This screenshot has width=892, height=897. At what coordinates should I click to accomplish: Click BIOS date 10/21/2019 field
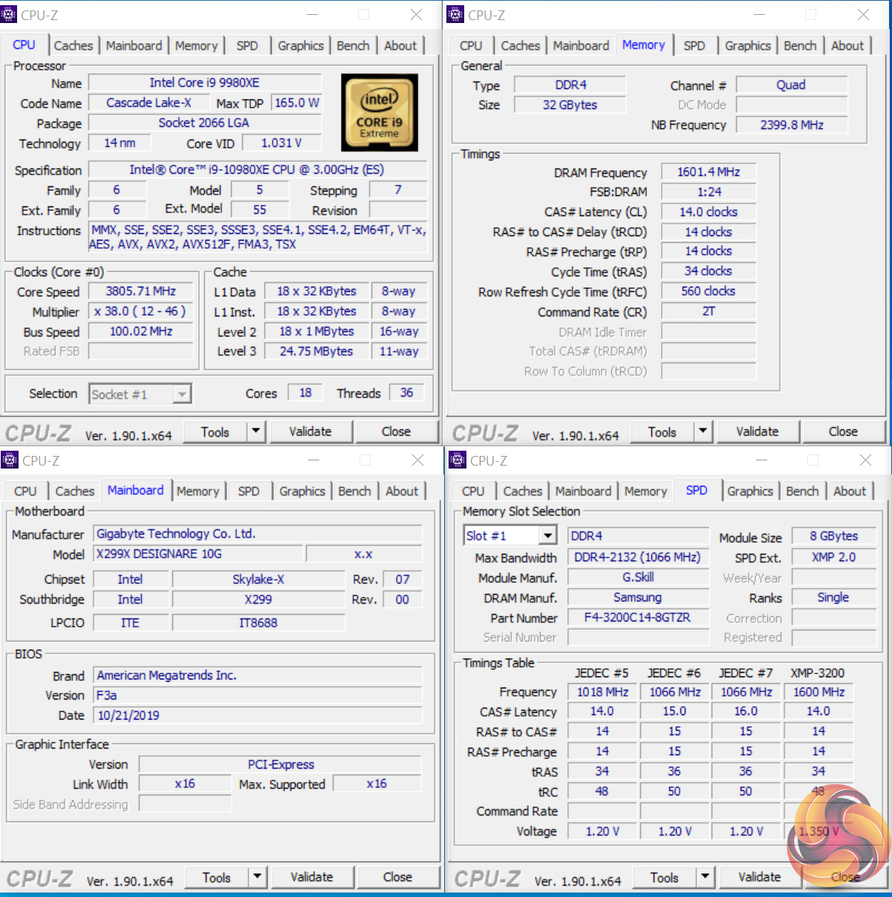click(258, 716)
